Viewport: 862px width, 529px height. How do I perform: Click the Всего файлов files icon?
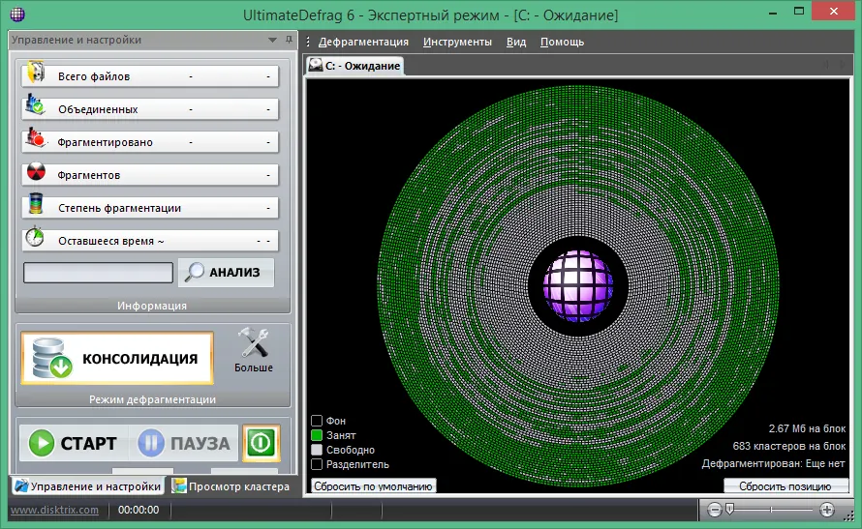click(36, 73)
